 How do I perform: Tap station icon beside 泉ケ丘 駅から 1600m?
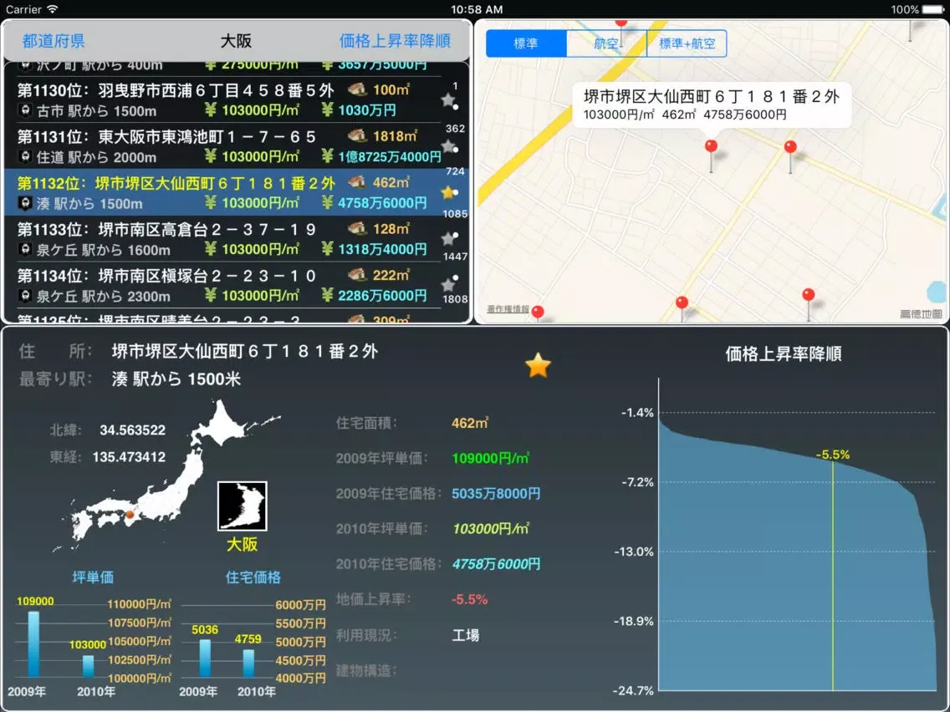[x=25, y=249]
